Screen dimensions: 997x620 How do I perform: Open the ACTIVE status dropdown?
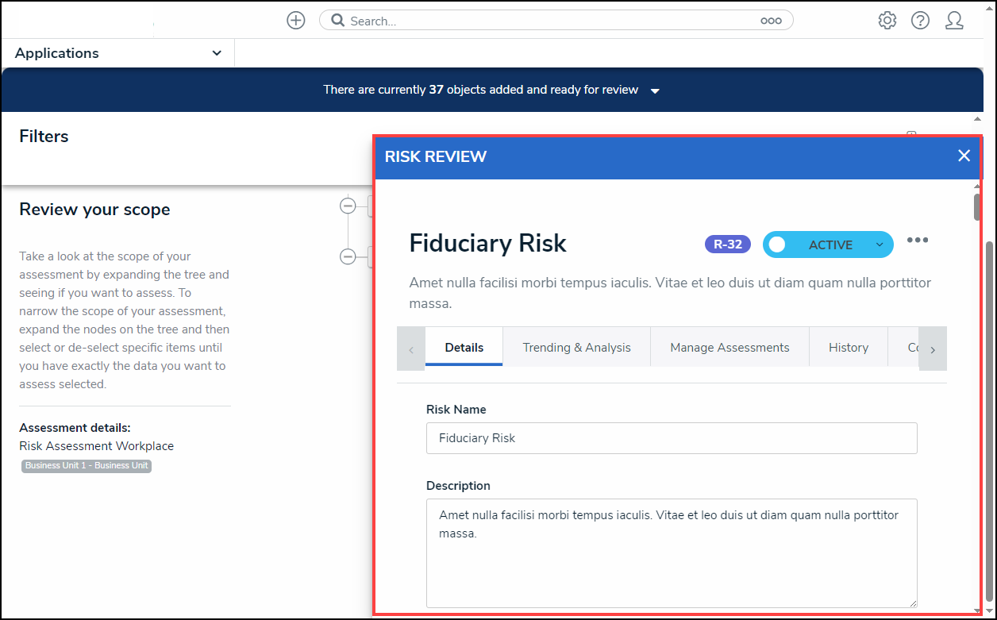880,245
